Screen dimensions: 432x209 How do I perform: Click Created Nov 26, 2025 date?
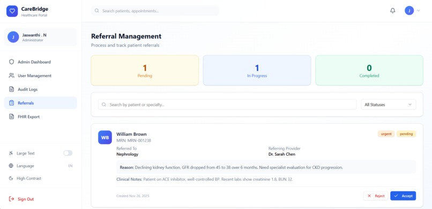pyautogui.click(x=133, y=196)
